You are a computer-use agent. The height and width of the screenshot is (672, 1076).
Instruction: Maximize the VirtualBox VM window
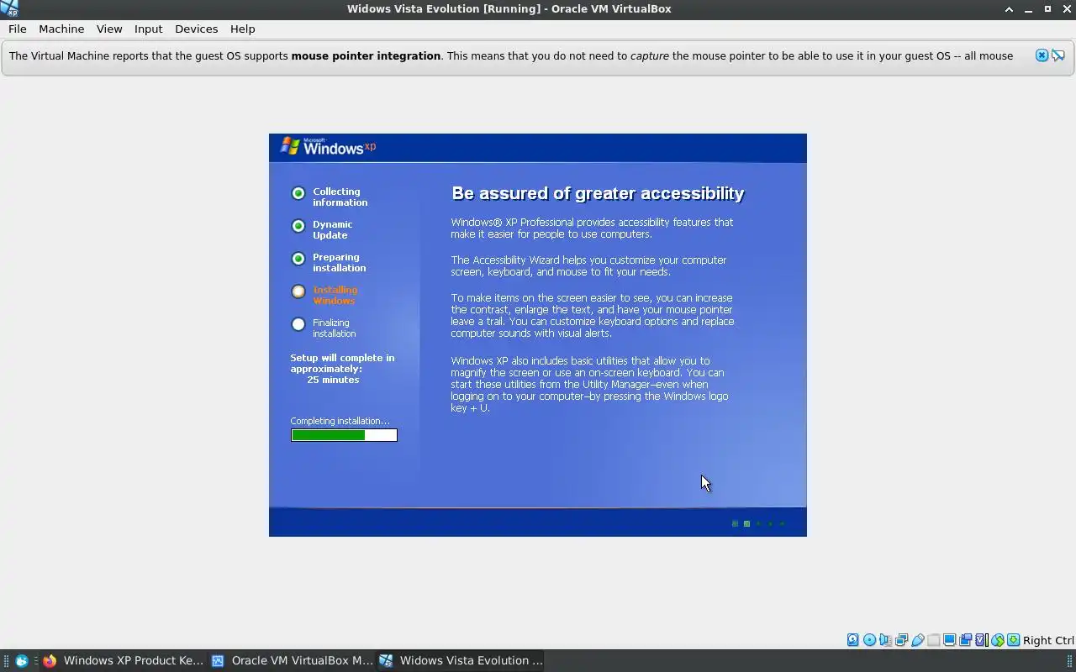coord(1047,8)
